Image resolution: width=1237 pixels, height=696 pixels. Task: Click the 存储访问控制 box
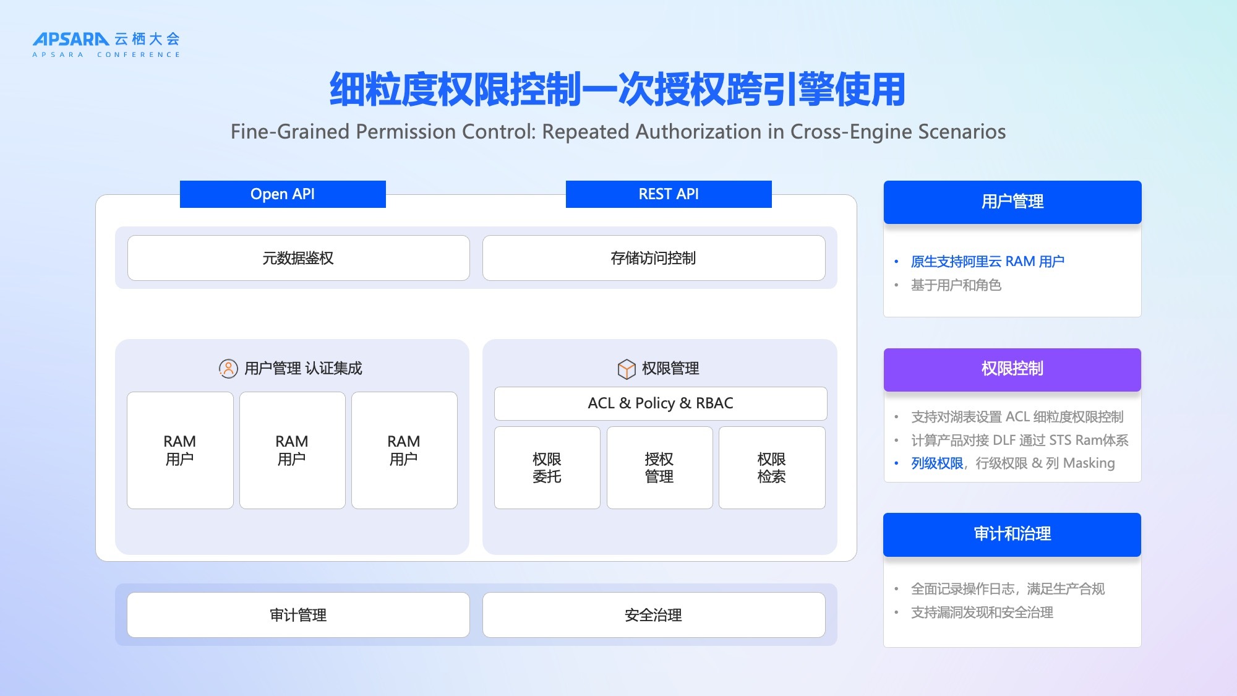pos(653,258)
